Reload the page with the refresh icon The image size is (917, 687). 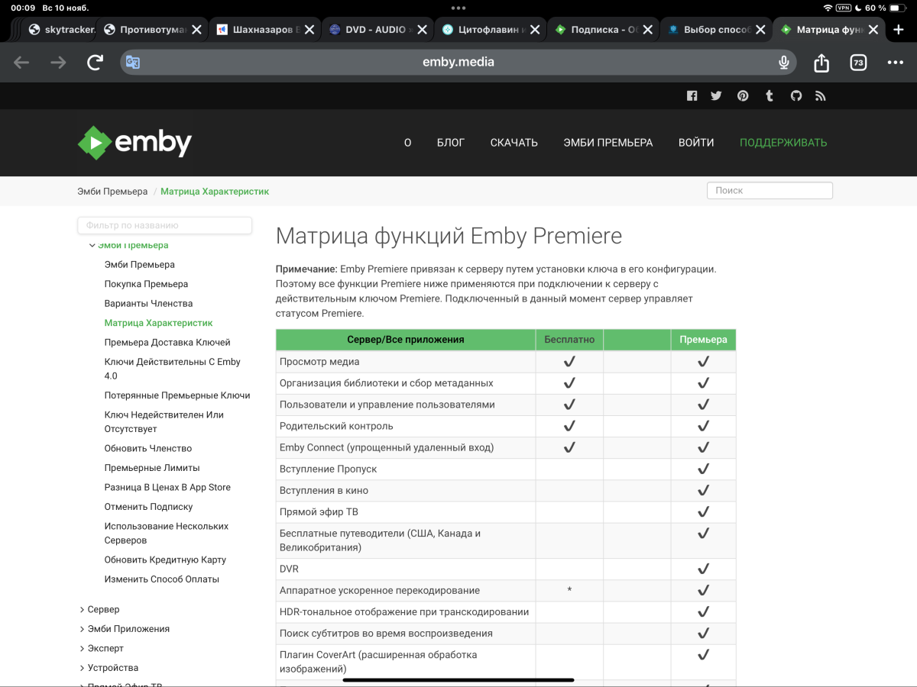(x=95, y=63)
